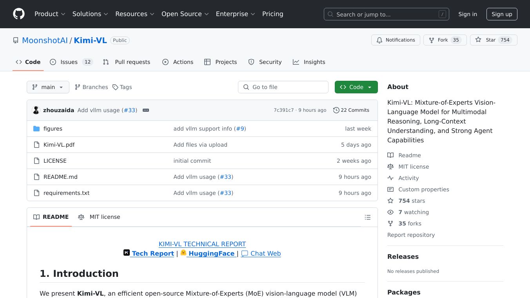530x298 pixels.
Task: Expand the green Code dropdown button
Action: pyautogui.click(x=356, y=87)
